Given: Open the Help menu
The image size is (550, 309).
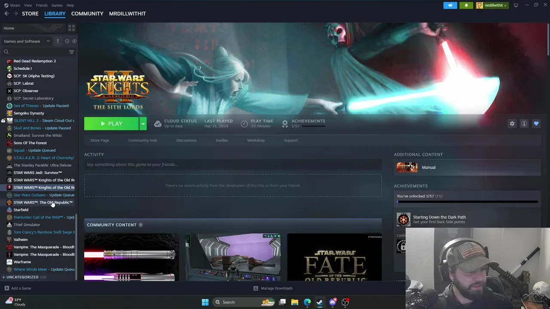Looking at the screenshot, I should [x=70, y=5].
